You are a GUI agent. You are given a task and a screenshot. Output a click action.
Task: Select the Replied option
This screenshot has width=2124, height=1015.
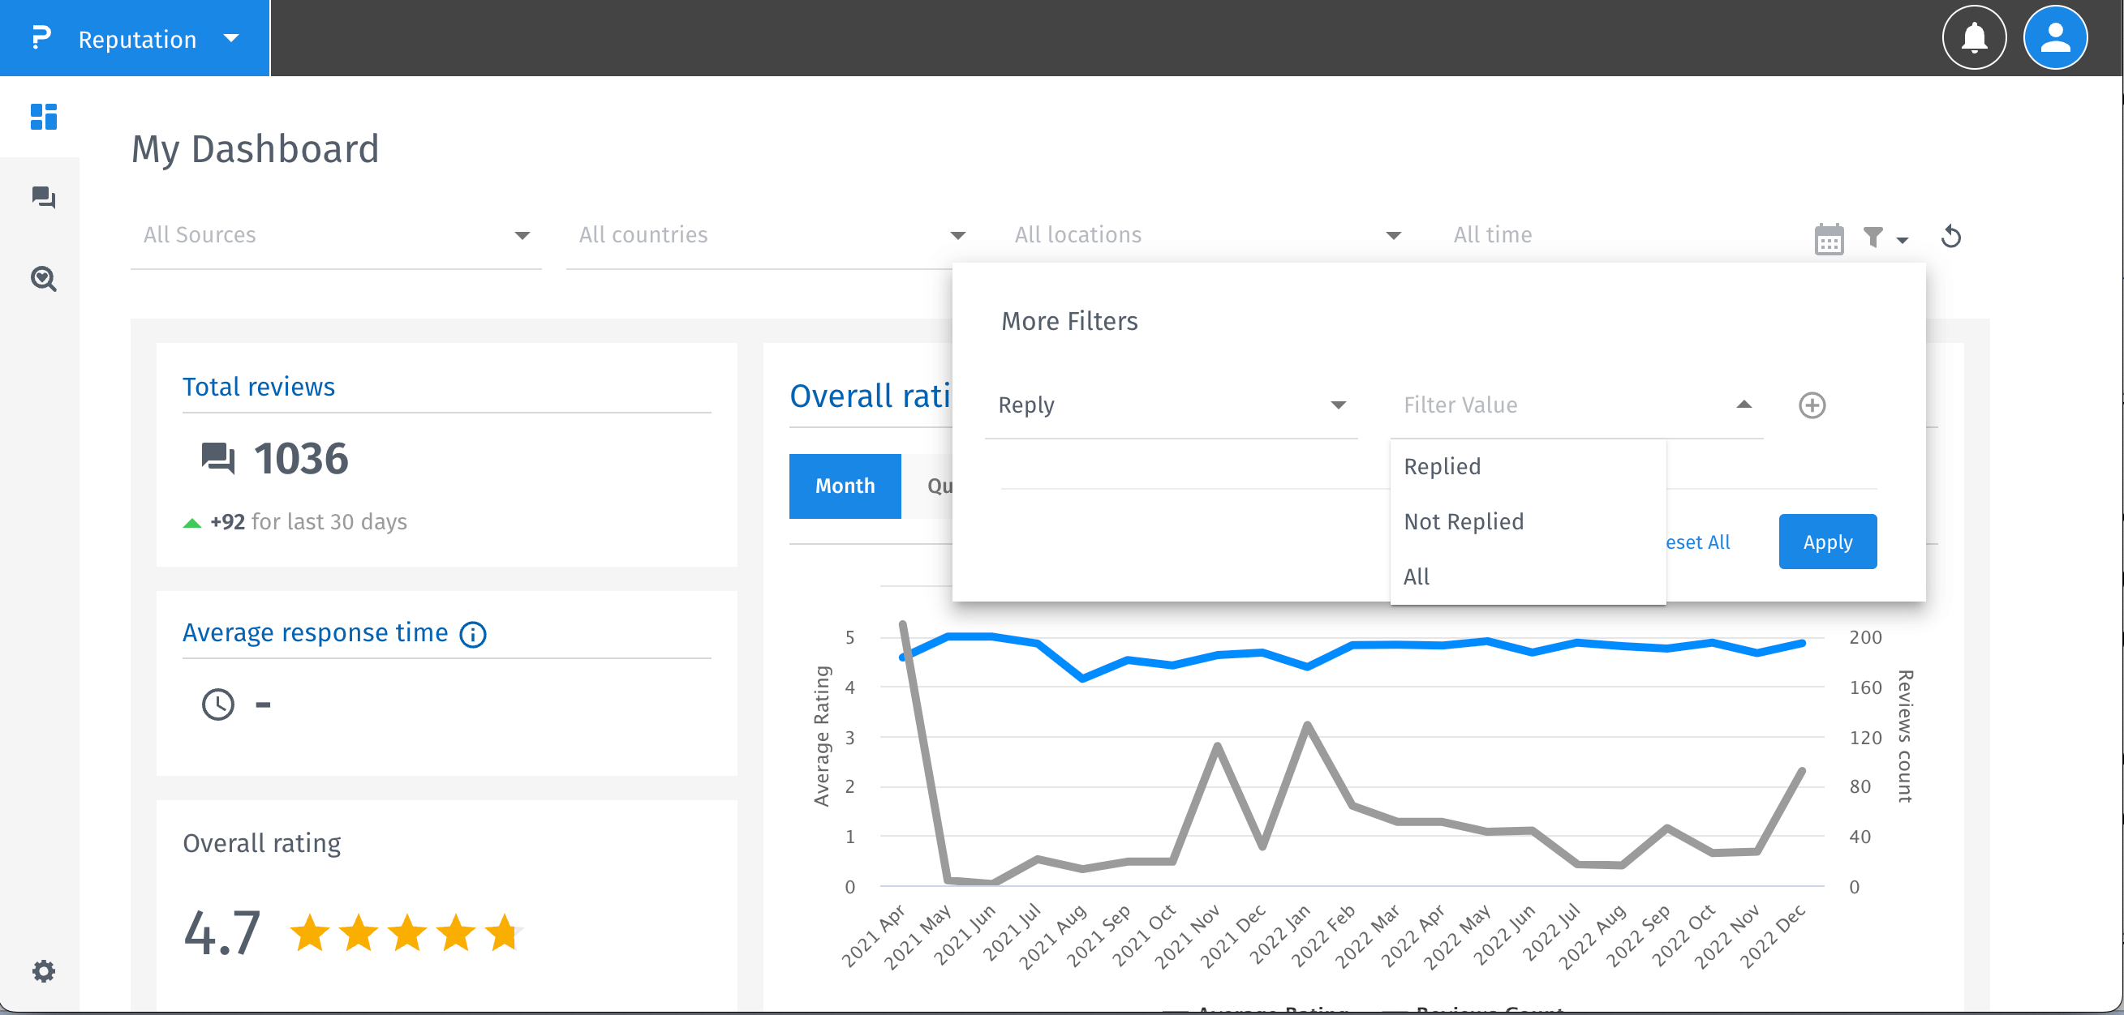click(1443, 466)
